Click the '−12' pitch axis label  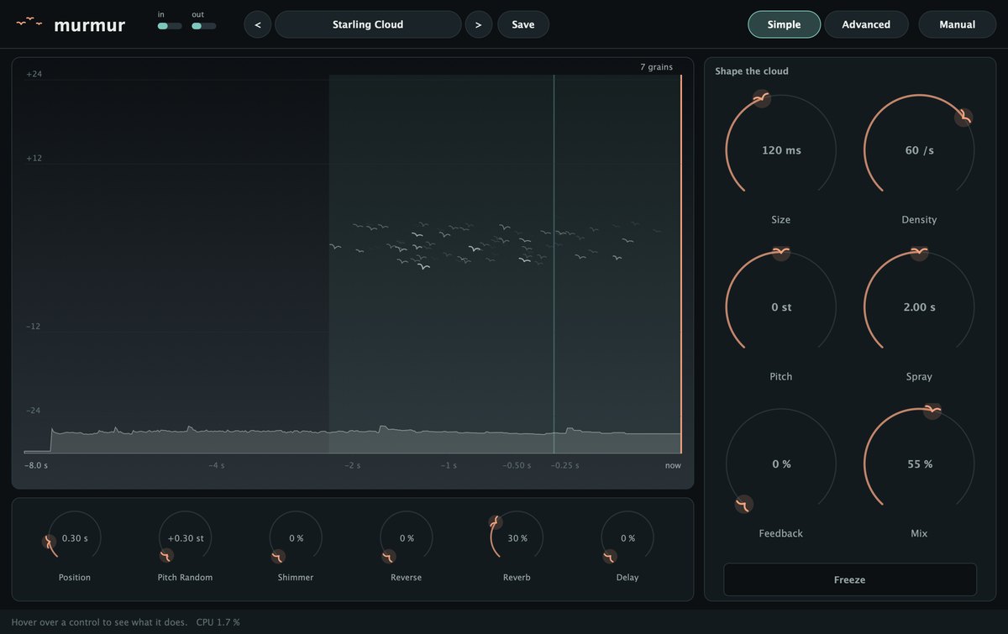pyautogui.click(x=34, y=326)
